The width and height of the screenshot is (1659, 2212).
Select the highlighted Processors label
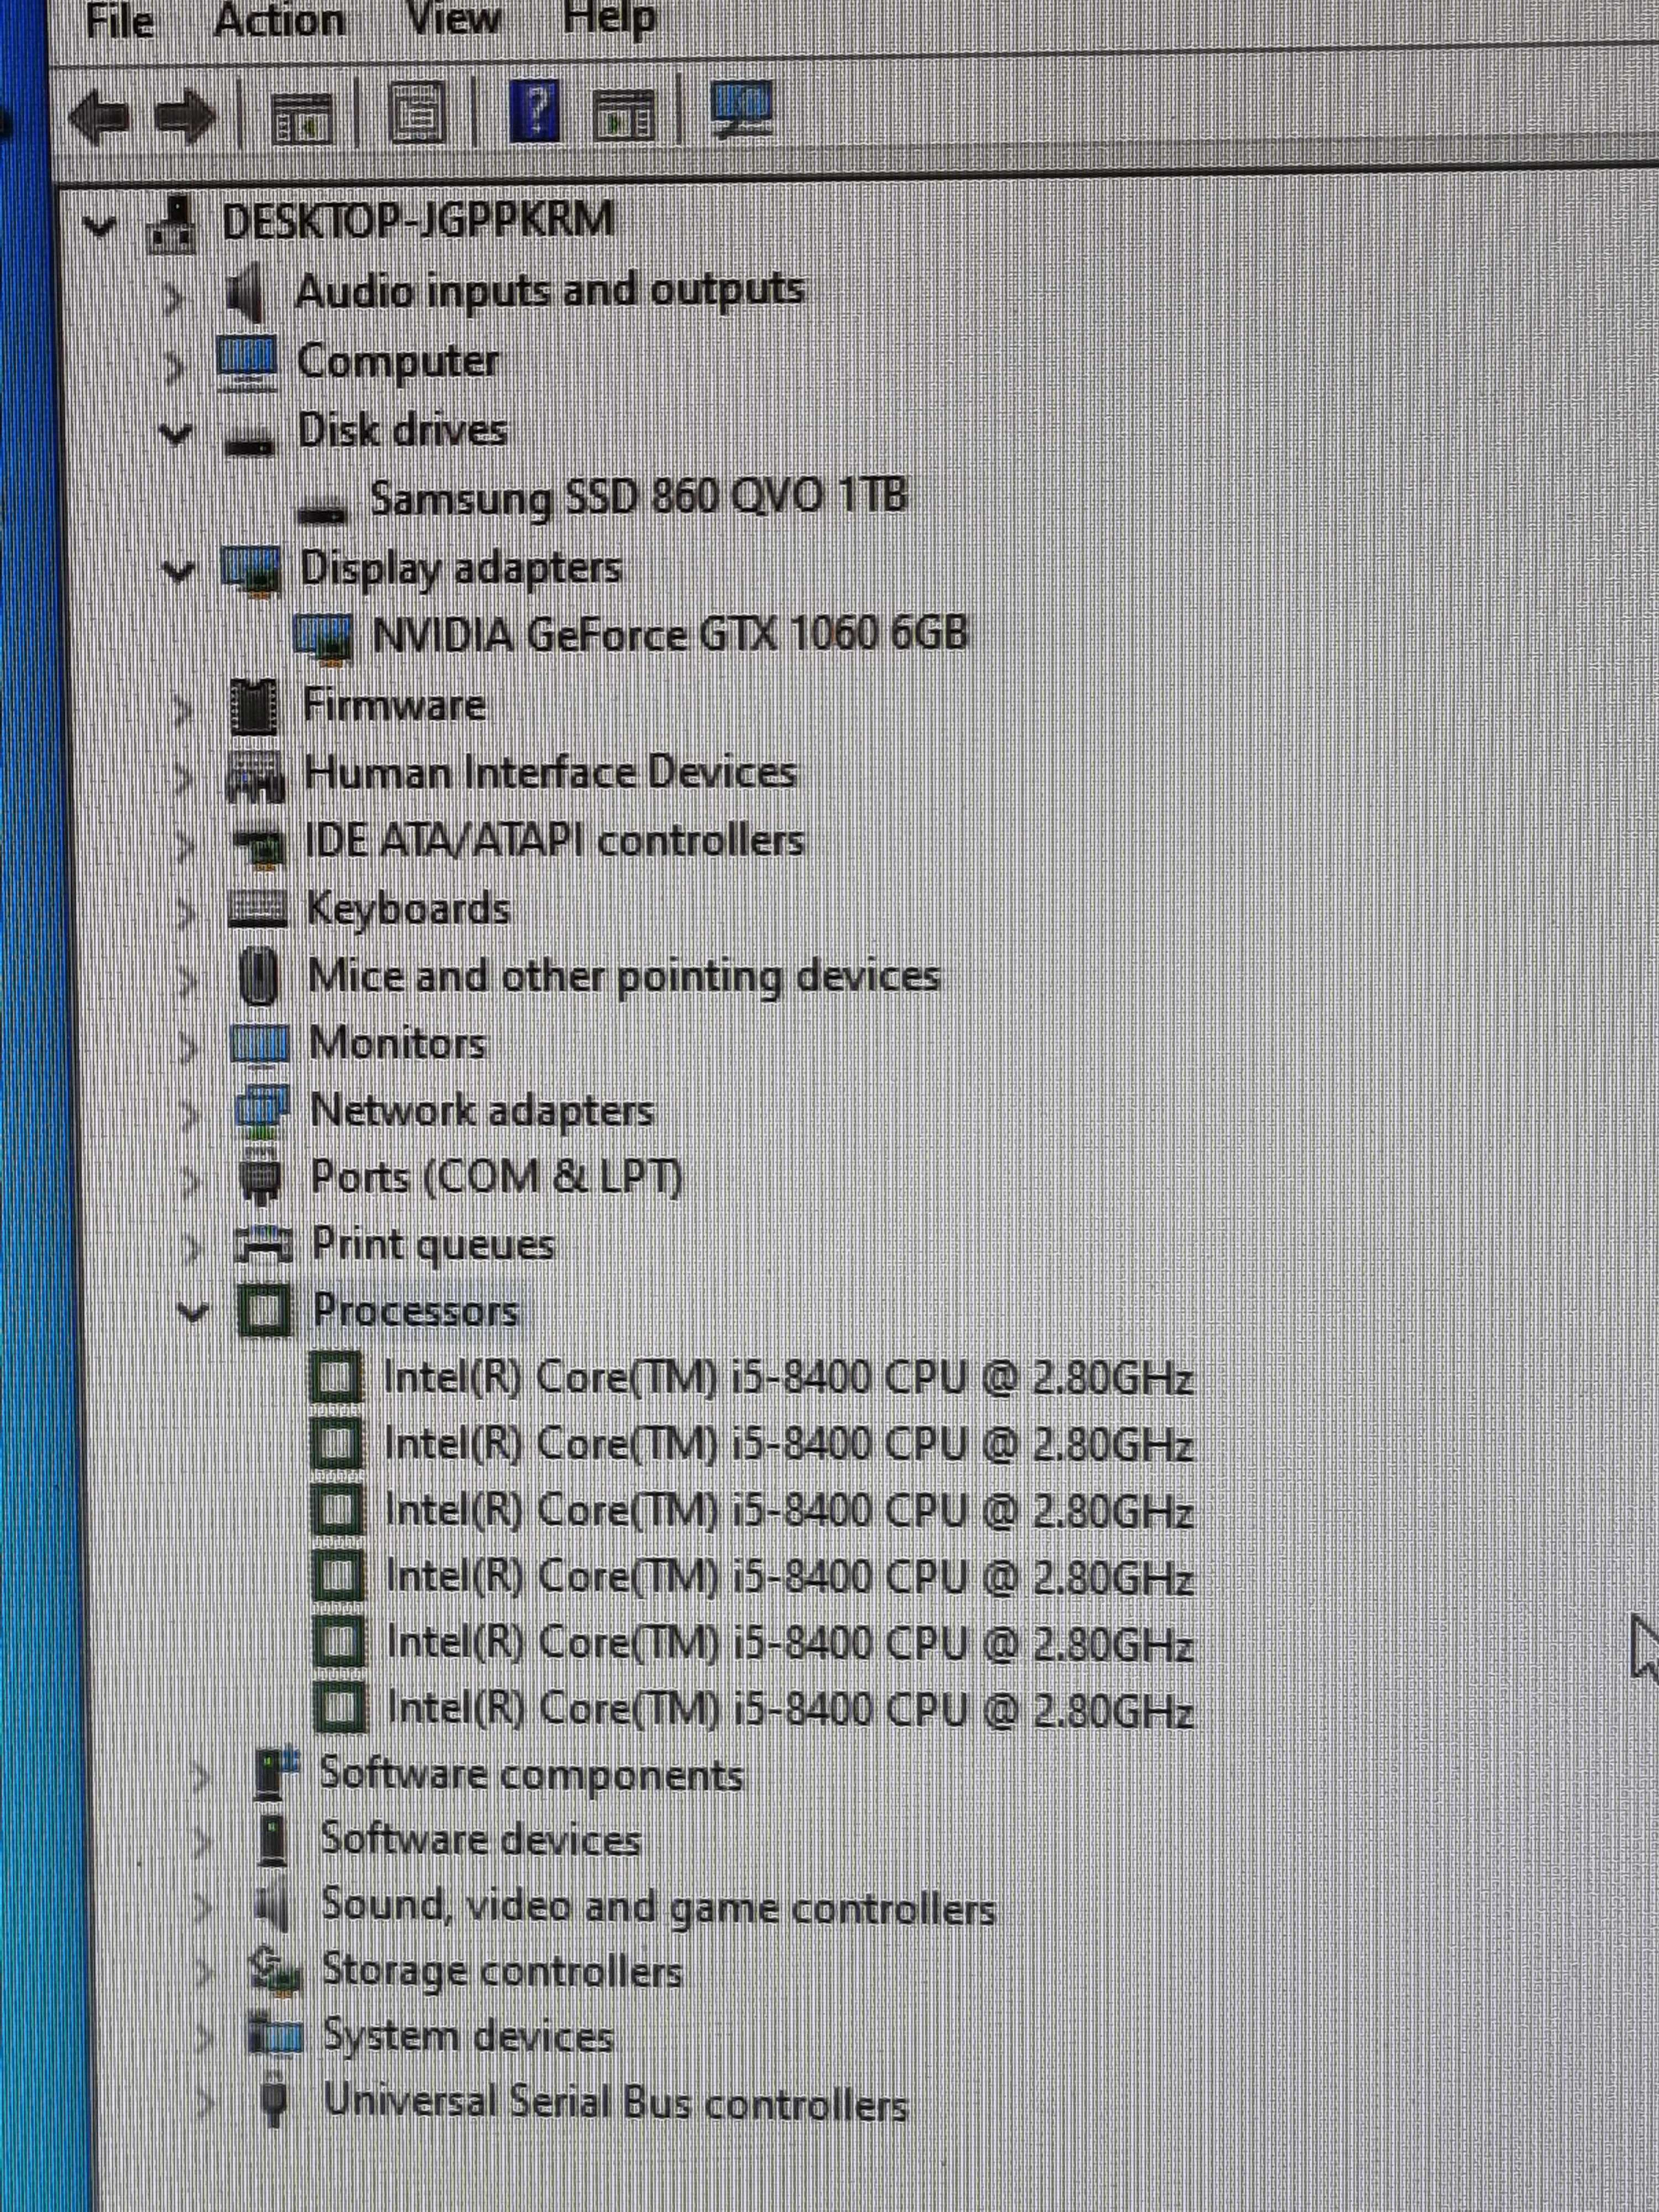(416, 1310)
